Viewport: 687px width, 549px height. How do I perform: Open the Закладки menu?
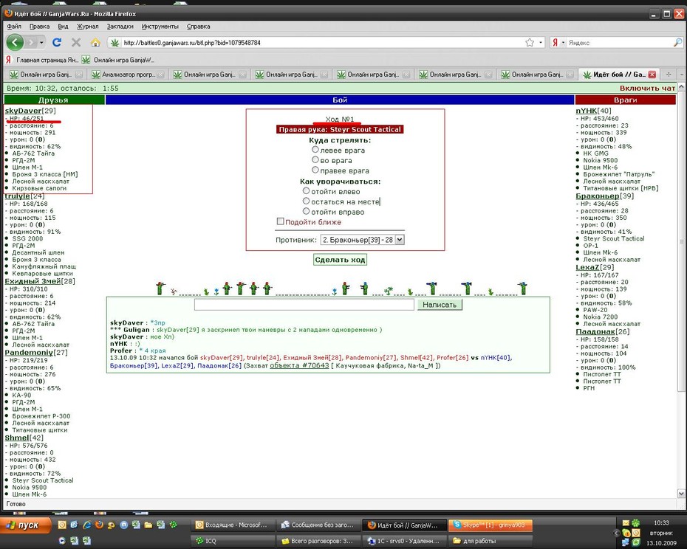(120, 27)
